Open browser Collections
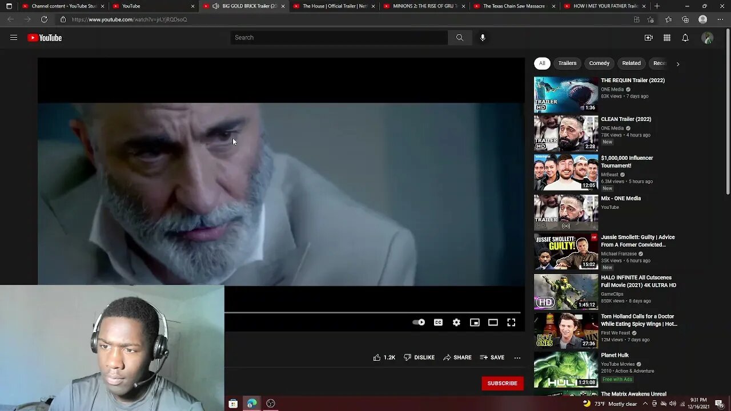 (x=685, y=19)
